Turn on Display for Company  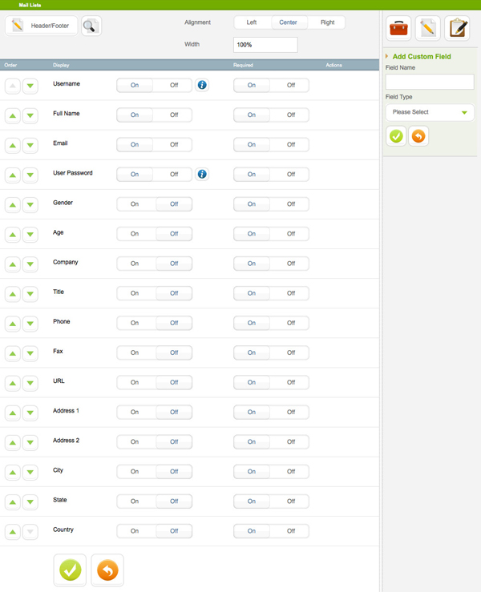click(x=135, y=264)
